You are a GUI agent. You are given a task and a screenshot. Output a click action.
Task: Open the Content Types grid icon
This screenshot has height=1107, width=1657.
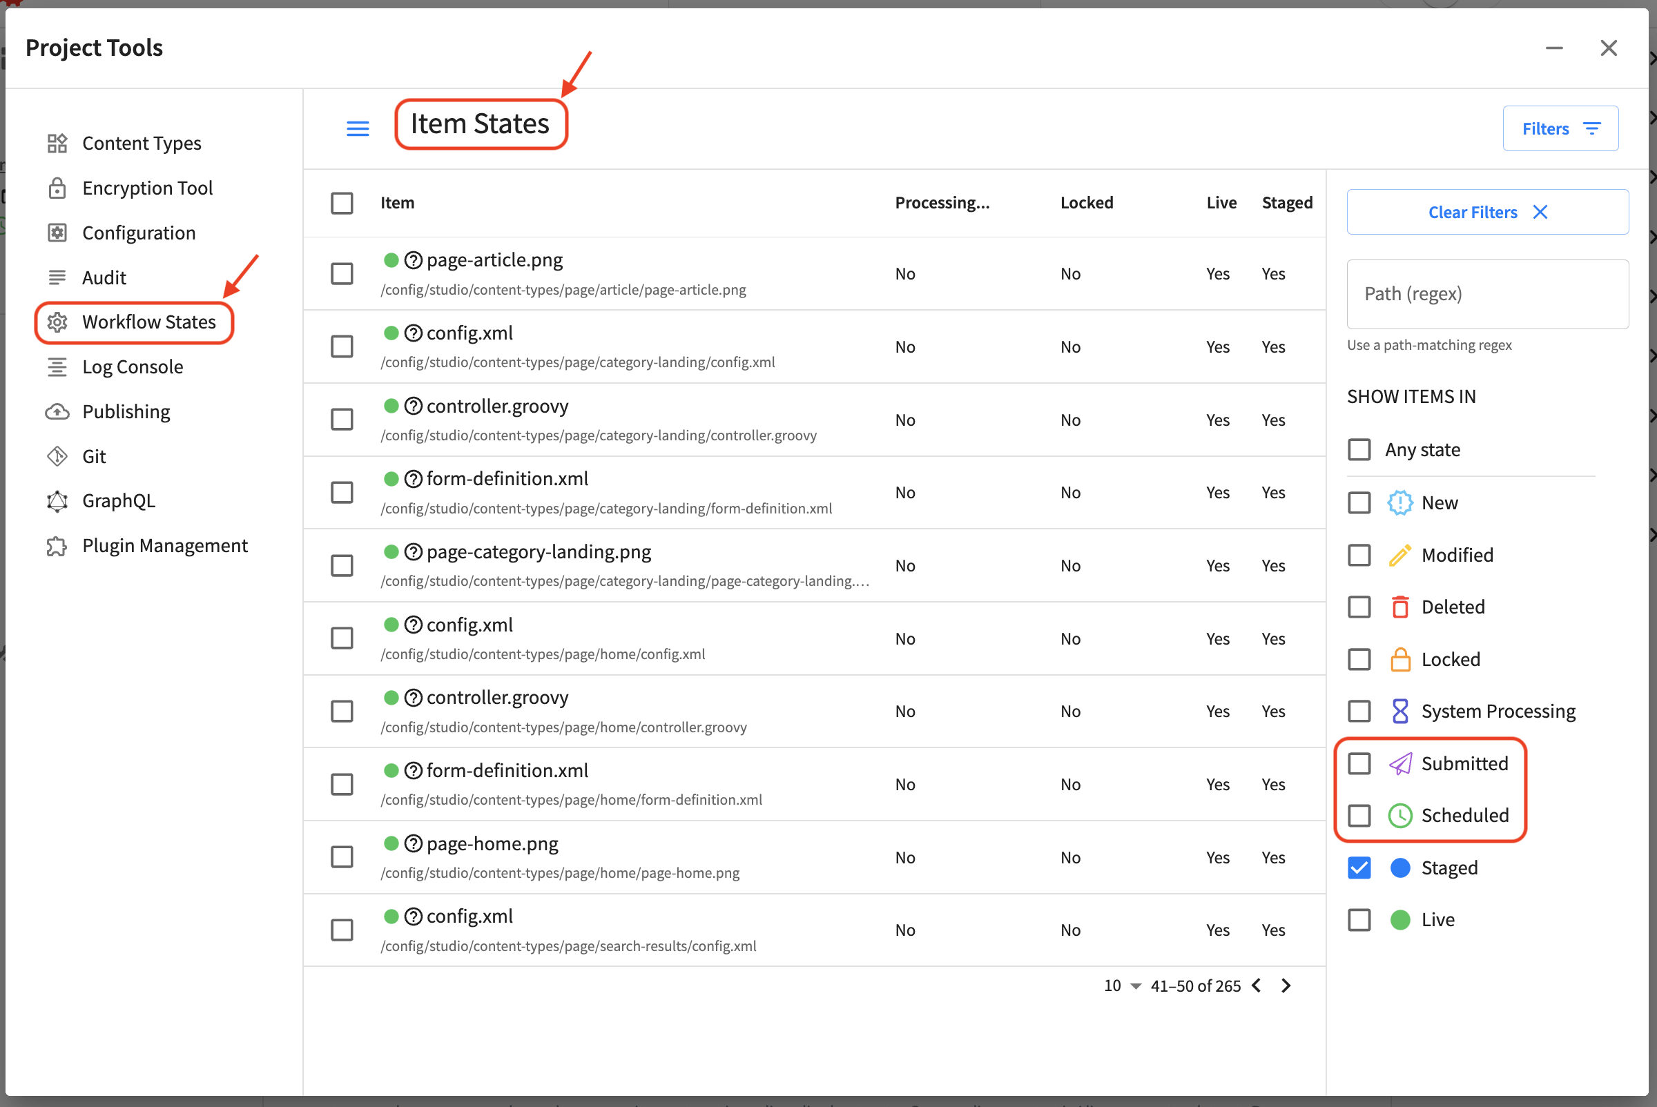57,143
